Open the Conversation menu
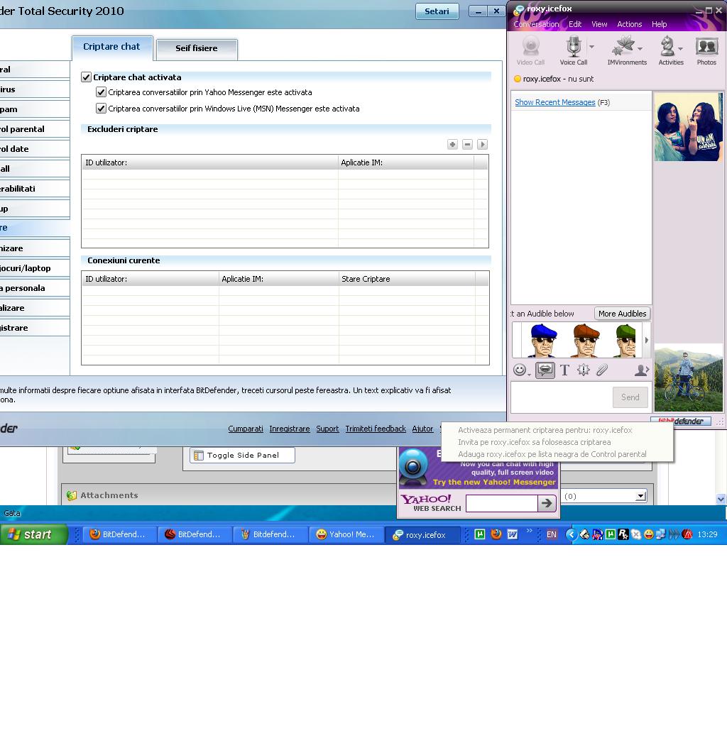 click(536, 24)
